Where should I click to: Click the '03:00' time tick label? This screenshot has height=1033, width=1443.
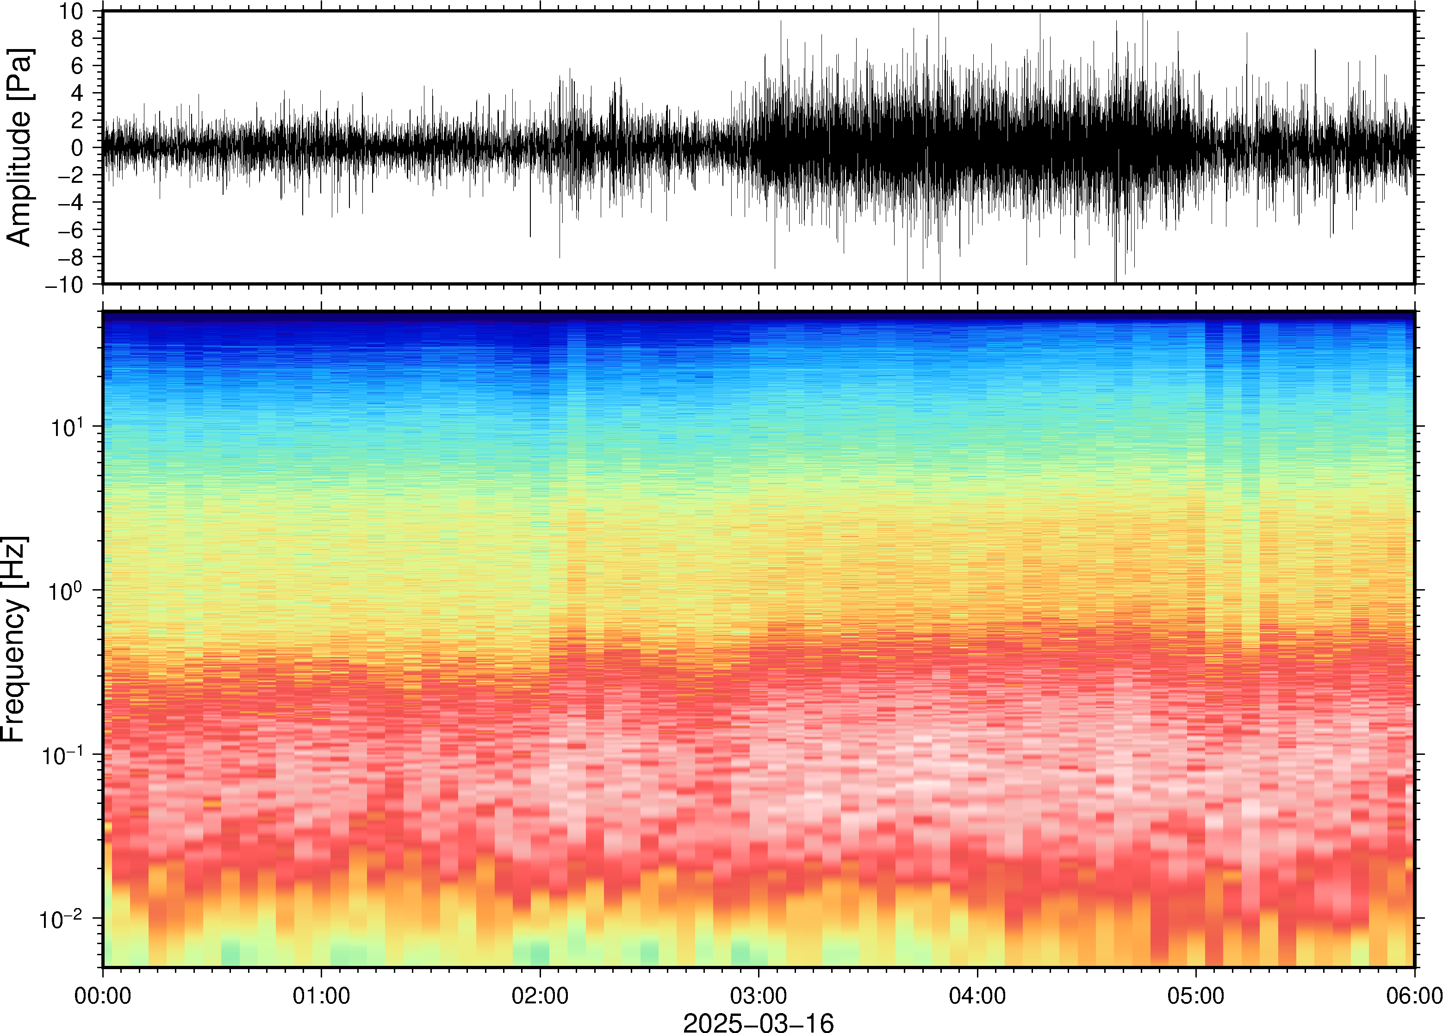(759, 996)
